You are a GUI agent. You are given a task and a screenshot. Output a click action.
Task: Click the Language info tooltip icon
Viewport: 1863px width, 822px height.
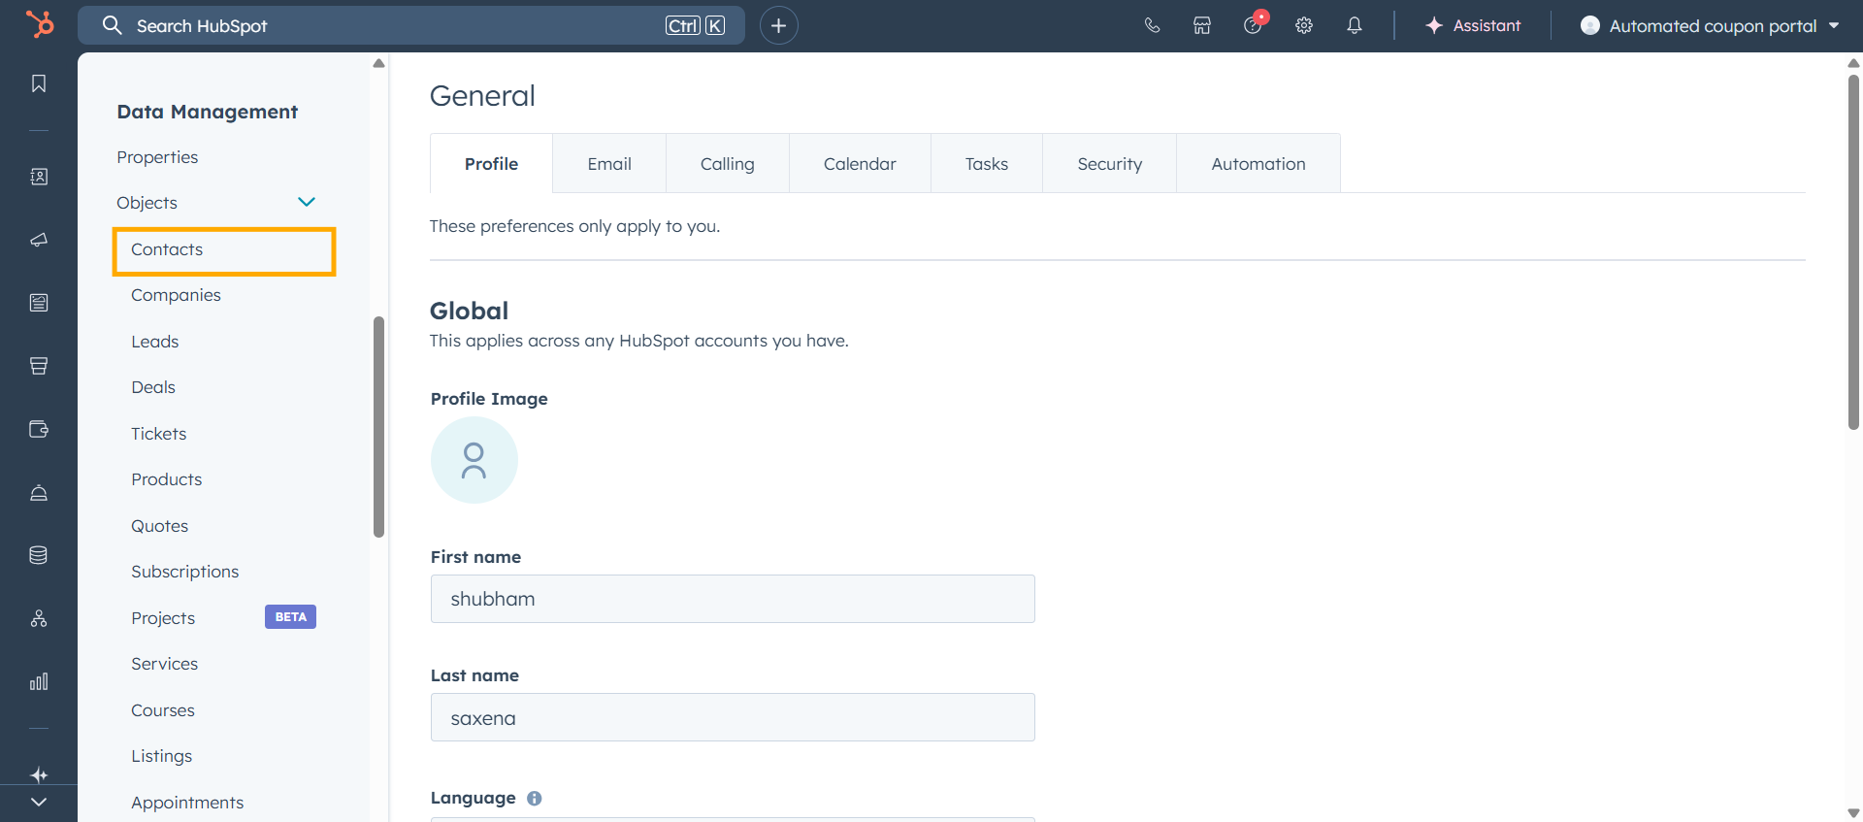[x=534, y=798]
